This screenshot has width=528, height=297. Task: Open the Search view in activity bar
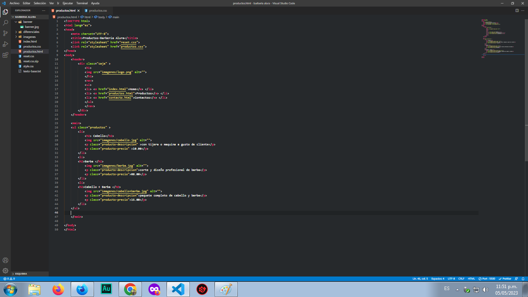click(x=5, y=23)
